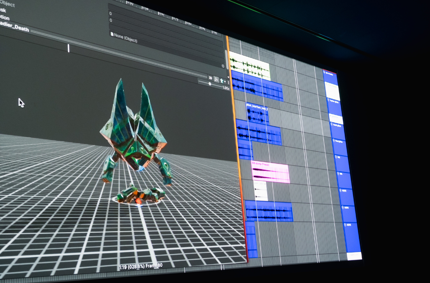This screenshot has height=283, width=430.
Task: Select the Grenadier_Death animation label
Action: pos(14,26)
